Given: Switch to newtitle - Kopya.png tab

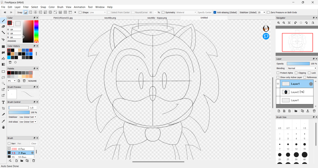Looking at the screenshot, I should (x=157, y=18).
